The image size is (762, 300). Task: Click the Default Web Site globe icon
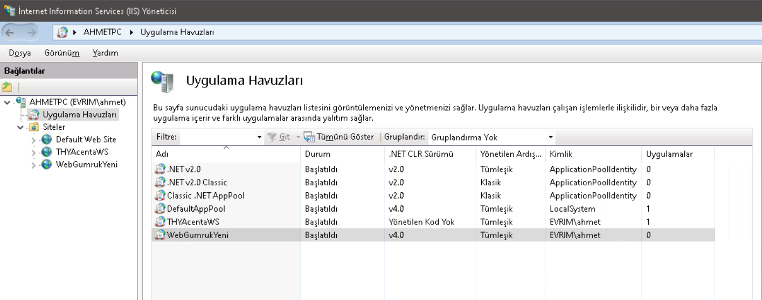(47, 139)
